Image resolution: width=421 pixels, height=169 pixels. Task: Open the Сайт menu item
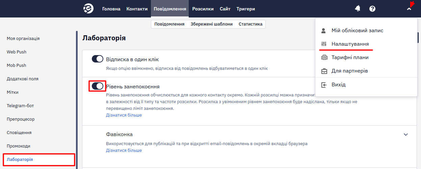pyautogui.click(x=225, y=9)
